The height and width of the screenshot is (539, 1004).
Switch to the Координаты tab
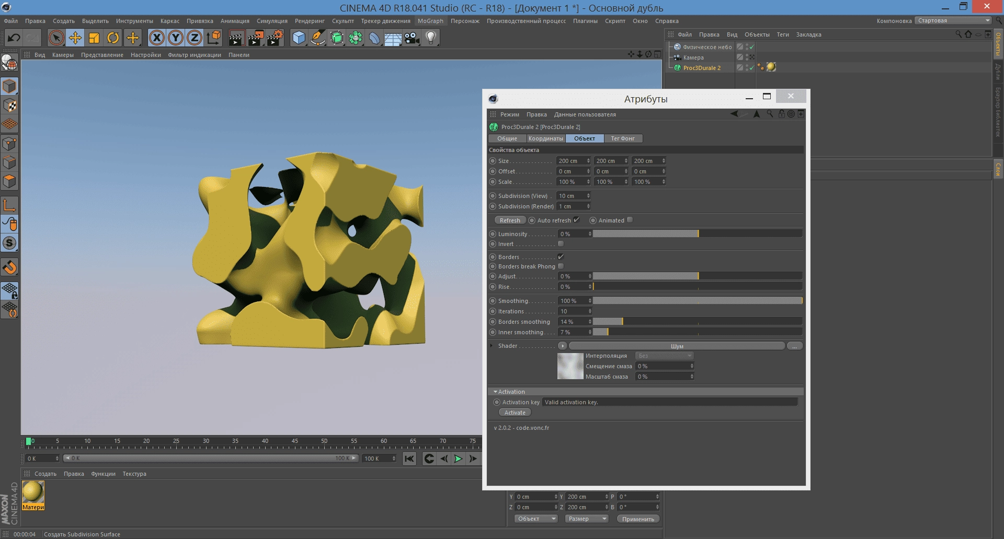(545, 138)
